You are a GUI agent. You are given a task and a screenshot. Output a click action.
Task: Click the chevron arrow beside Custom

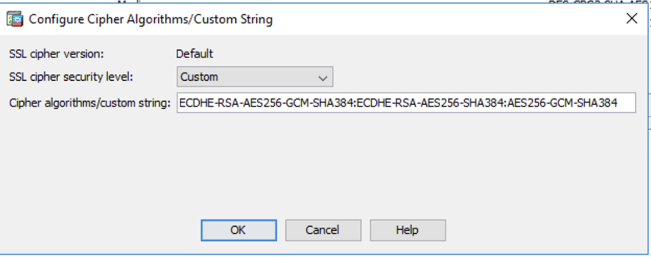coord(323,77)
